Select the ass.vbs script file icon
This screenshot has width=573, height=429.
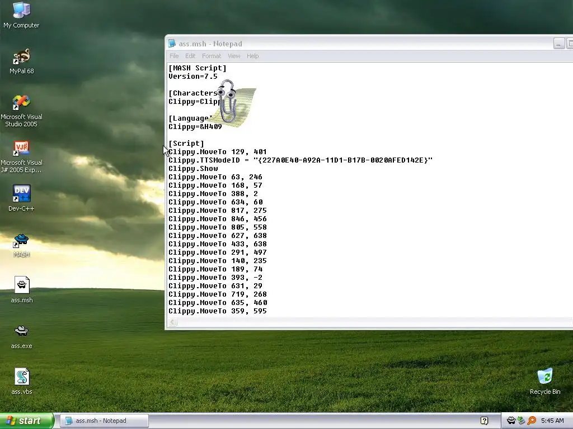22,381
